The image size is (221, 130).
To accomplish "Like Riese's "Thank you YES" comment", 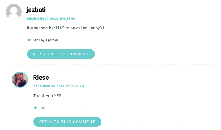I will pyautogui.click(x=42, y=108).
